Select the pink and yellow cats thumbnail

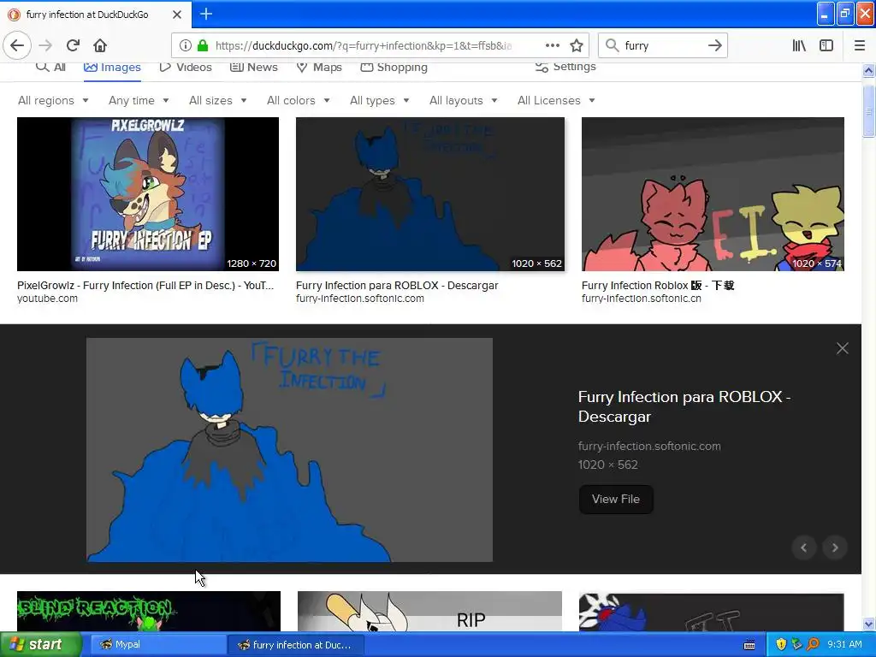point(713,194)
